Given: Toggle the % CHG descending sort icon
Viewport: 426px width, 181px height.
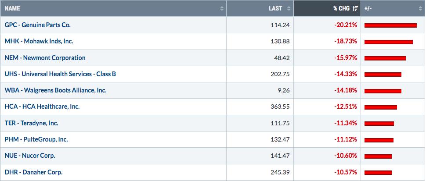Looking at the screenshot, I should click(355, 9).
